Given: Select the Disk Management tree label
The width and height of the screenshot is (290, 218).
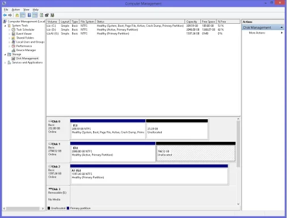Looking at the screenshot, I should pos(27,58).
